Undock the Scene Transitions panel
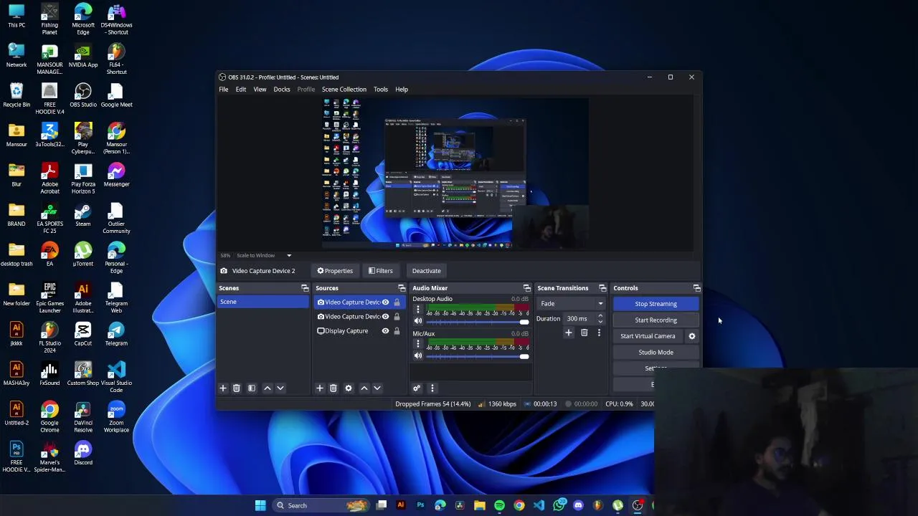Image resolution: width=918 pixels, height=516 pixels. click(x=602, y=288)
